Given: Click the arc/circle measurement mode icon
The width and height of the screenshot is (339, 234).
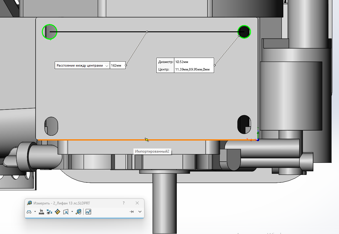Looking at the screenshot, I should (x=29, y=212).
